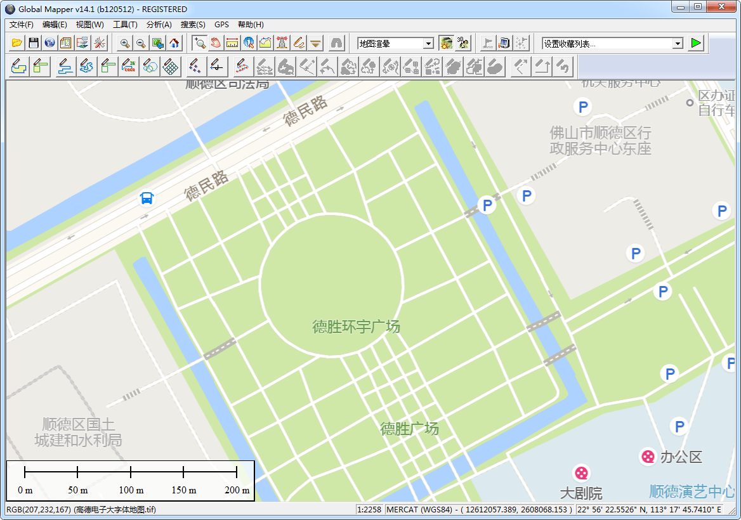This screenshot has width=741, height=520.
Task: Click the Save Workspace floppy disk icon
Action: coord(34,44)
